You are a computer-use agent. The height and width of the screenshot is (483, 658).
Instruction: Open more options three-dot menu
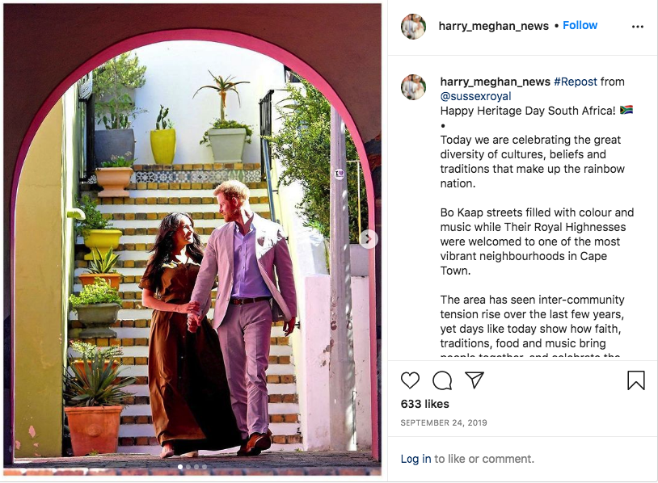click(x=638, y=27)
